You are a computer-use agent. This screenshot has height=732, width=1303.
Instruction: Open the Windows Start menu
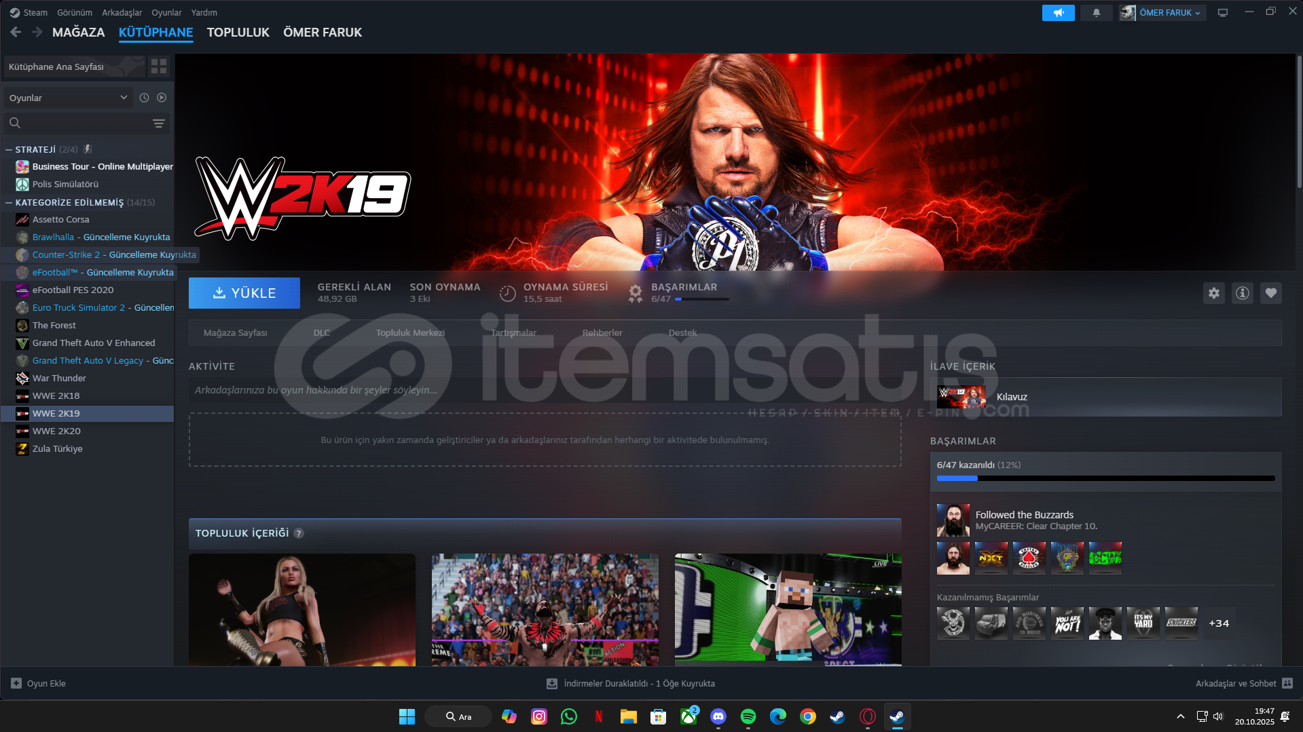(407, 716)
